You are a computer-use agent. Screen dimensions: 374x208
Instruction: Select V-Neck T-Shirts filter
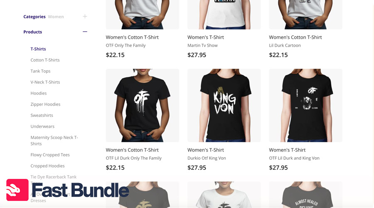[x=45, y=82]
